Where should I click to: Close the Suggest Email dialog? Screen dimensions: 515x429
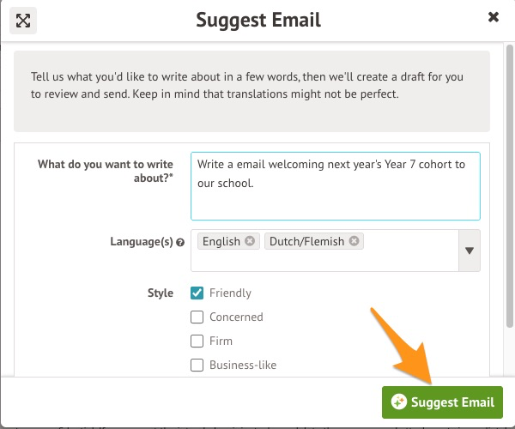coord(493,17)
